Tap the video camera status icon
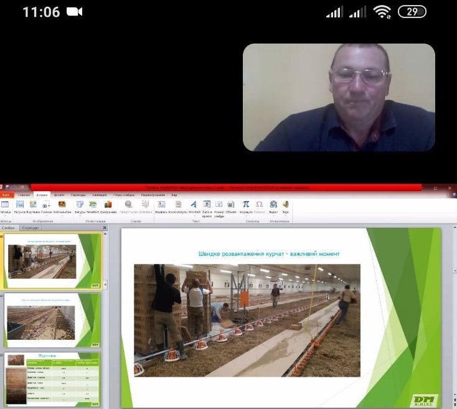The width and height of the screenshot is (457, 409). coord(75,12)
